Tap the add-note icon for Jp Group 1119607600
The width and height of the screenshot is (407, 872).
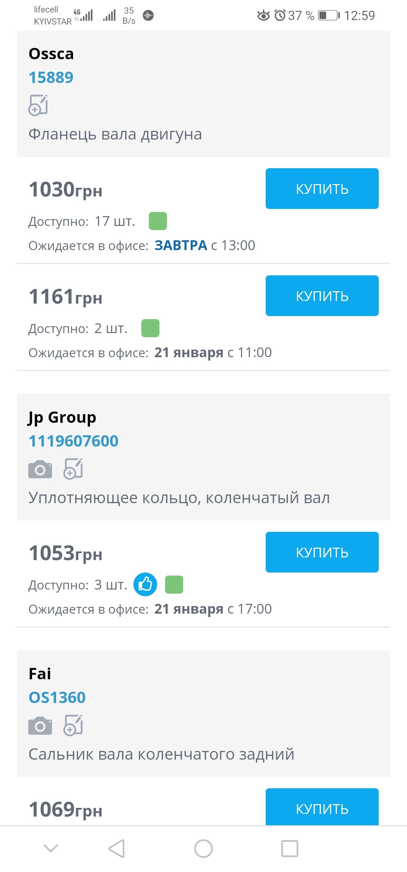(73, 469)
